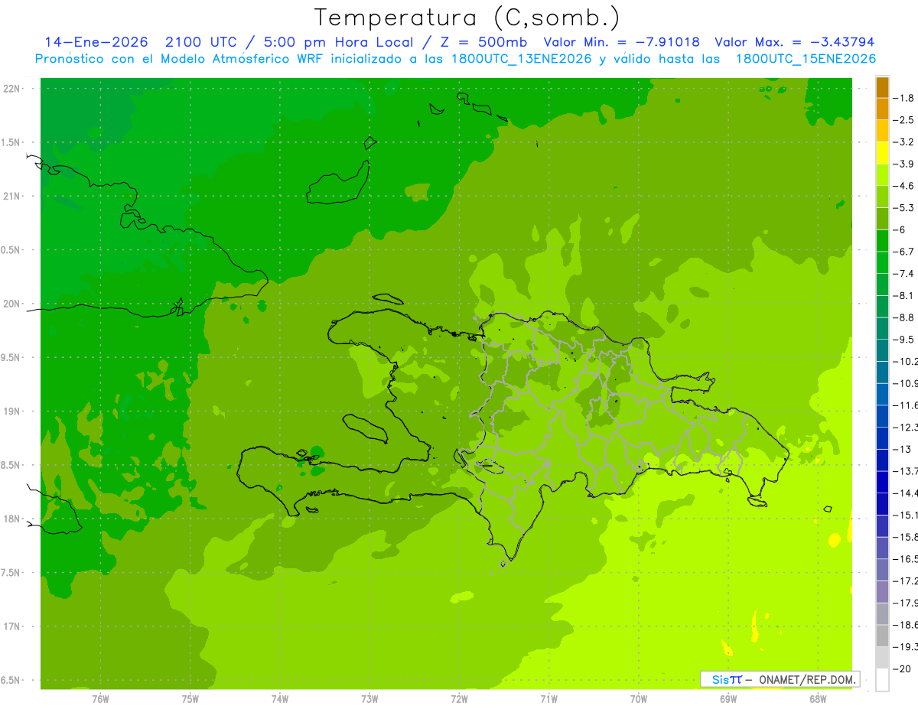The height and width of the screenshot is (709, 918).
Task: Click the '73W' longitude axis label
Action: tap(369, 698)
